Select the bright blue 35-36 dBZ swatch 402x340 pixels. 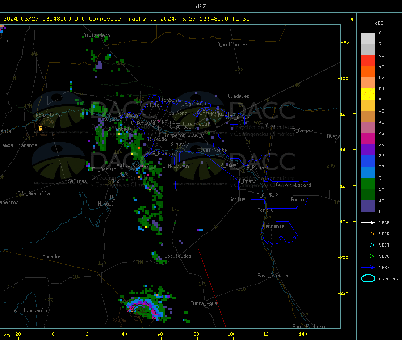tap(368, 161)
